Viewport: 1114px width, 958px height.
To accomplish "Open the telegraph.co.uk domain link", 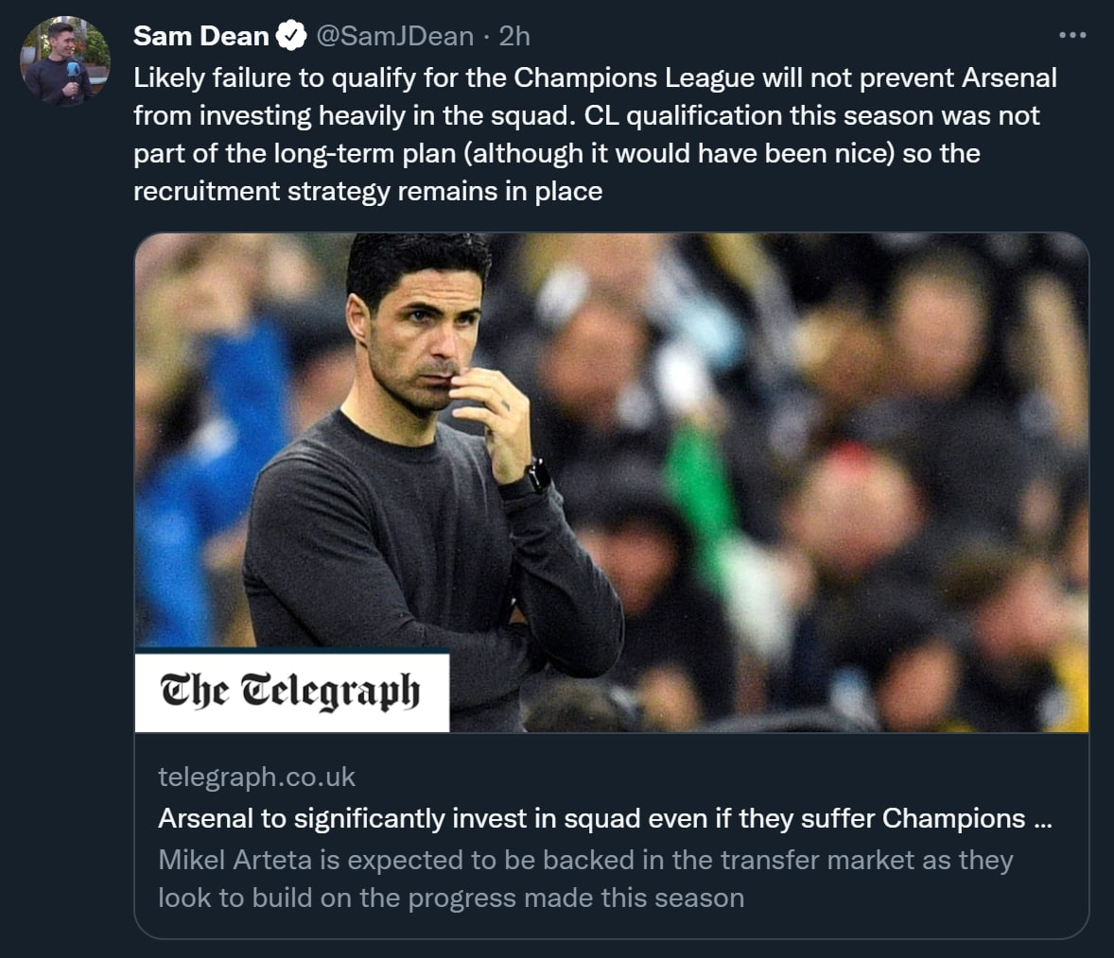I will click(x=256, y=777).
